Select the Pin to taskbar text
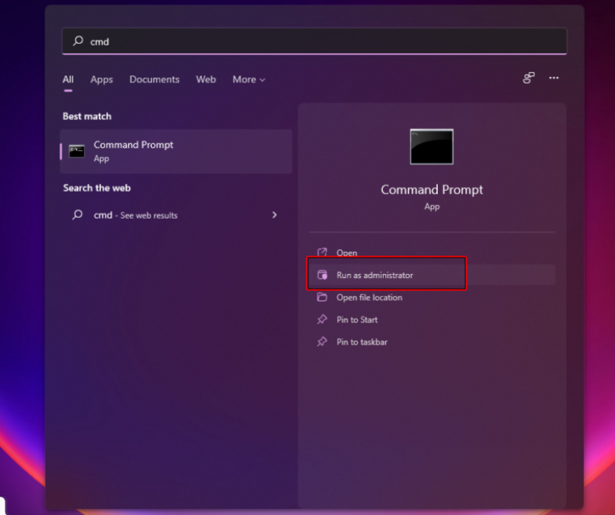Screen dimensions: 615x515 click(361, 342)
